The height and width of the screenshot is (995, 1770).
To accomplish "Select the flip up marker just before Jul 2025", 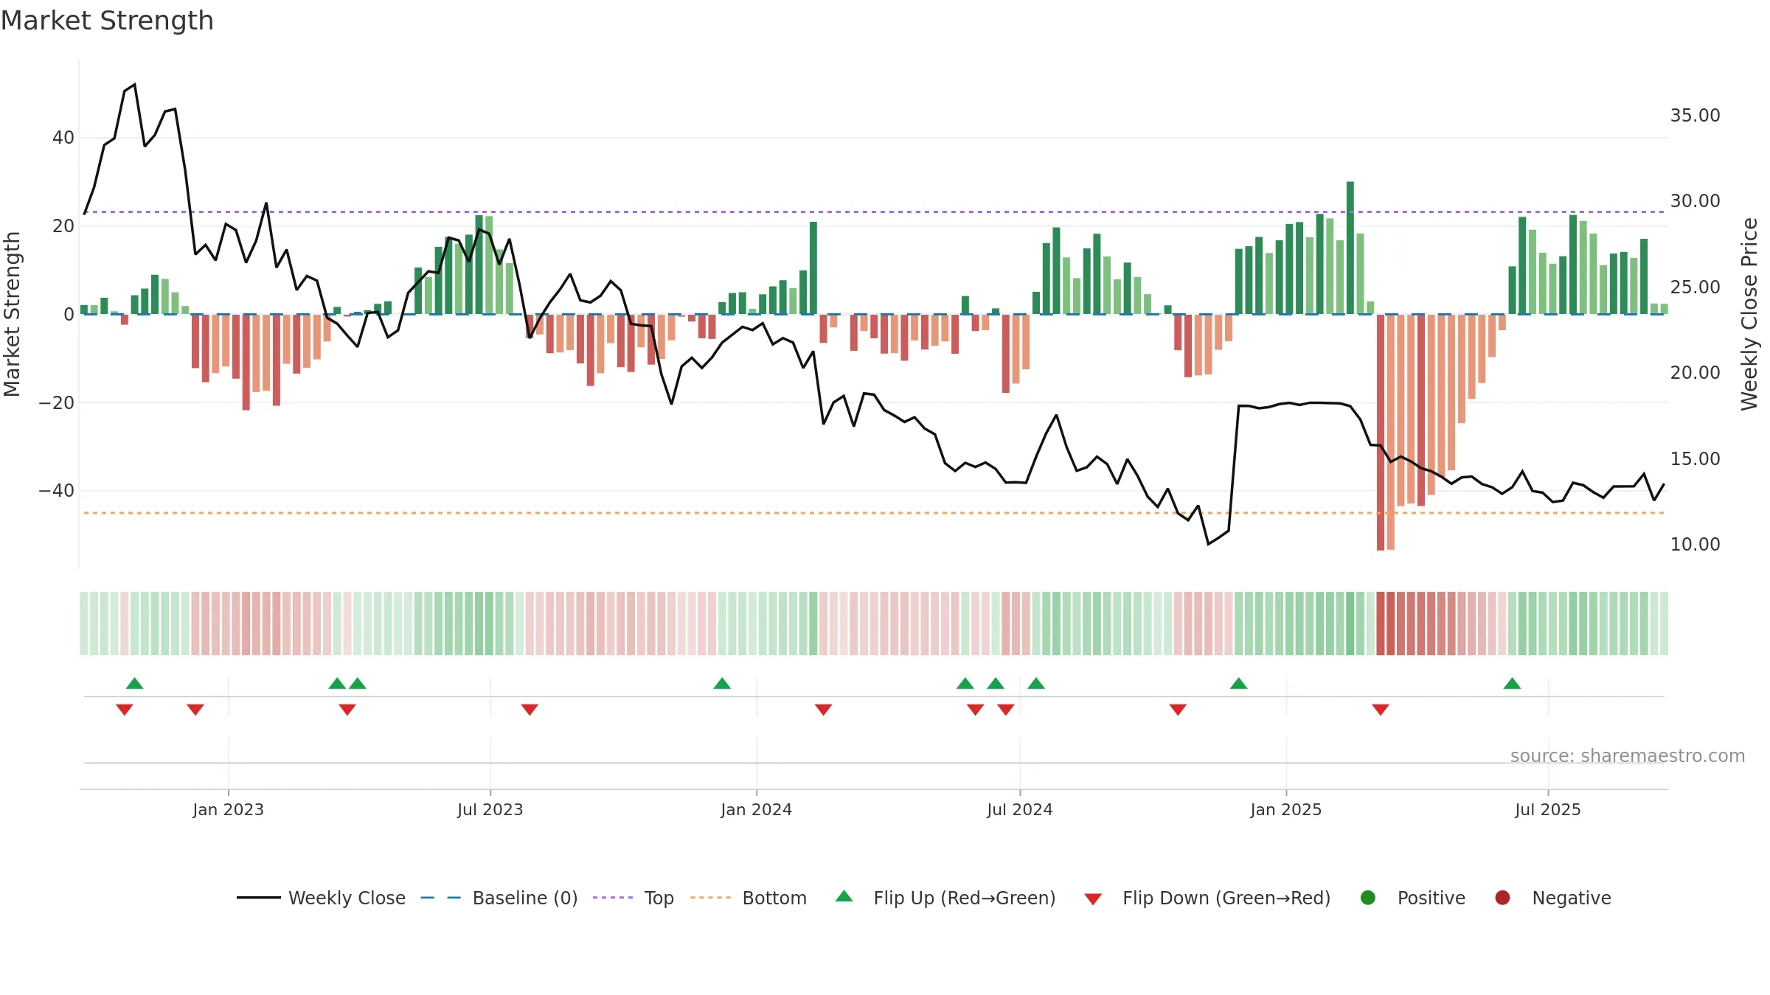I will click(x=1512, y=683).
